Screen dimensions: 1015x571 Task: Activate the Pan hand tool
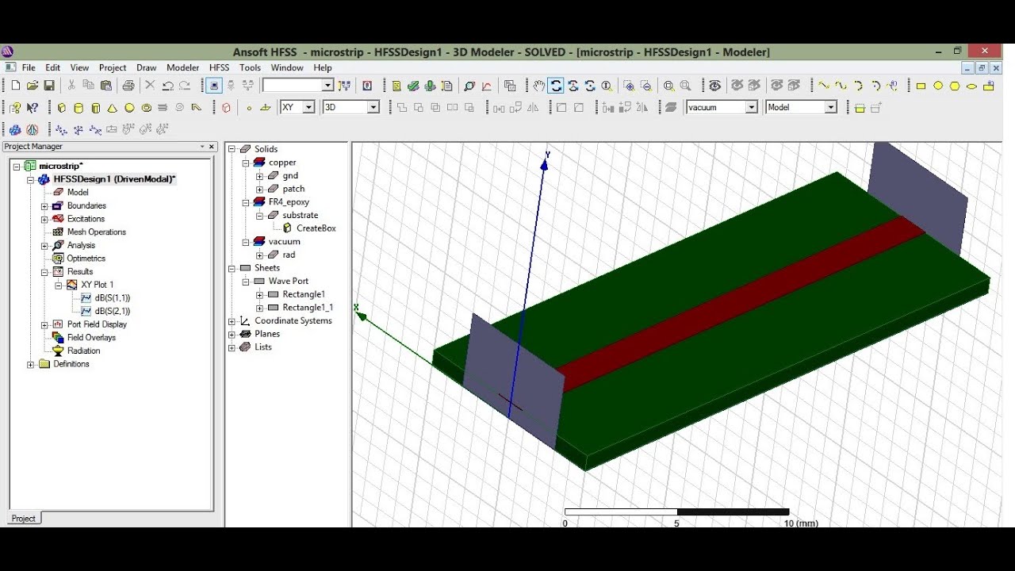click(x=539, y=86)
